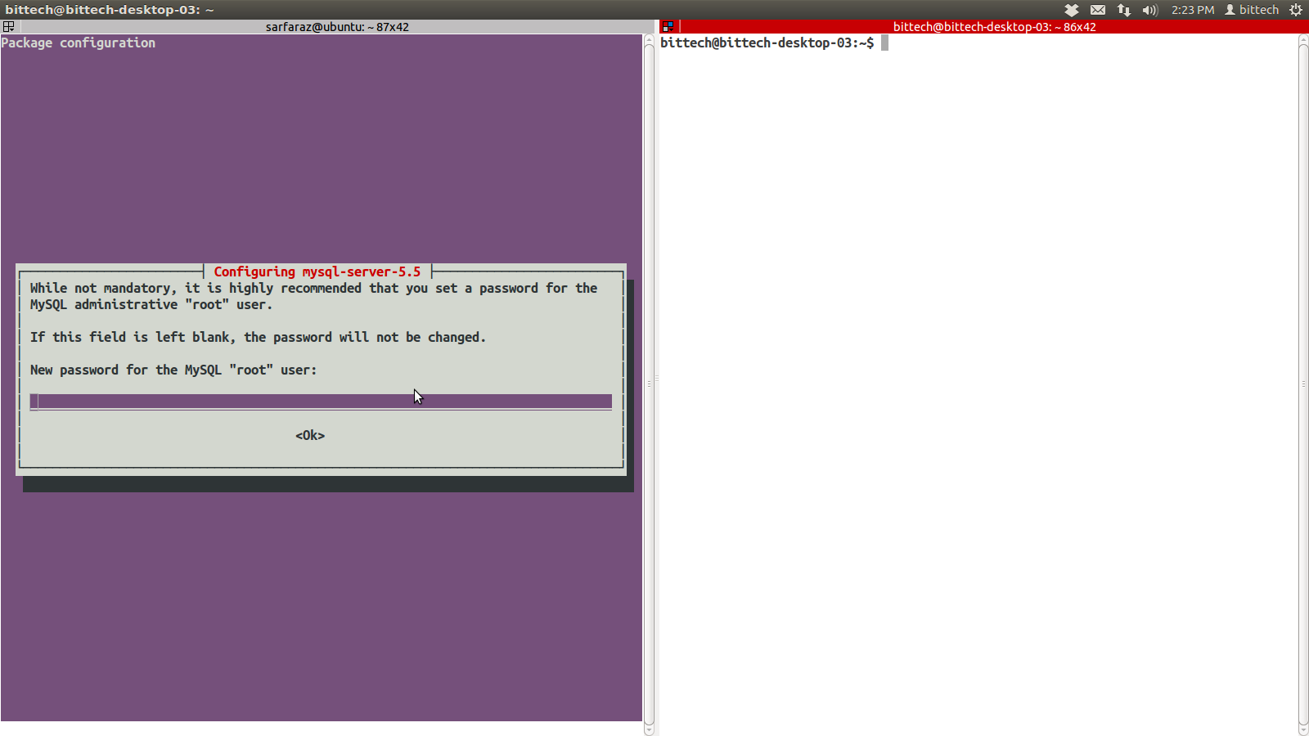
Task: Focus the MySQL root password input field
Action: 321,402
